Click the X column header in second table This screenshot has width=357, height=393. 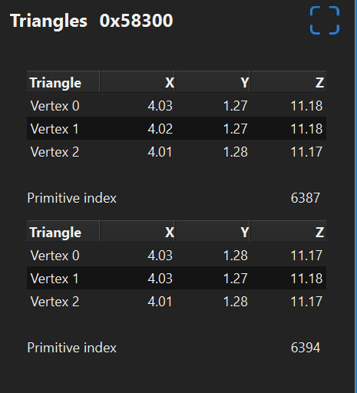137,232
